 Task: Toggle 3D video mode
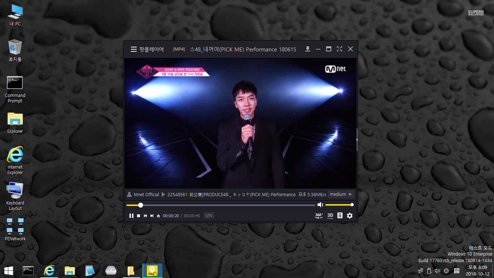(x=330, y=215)
